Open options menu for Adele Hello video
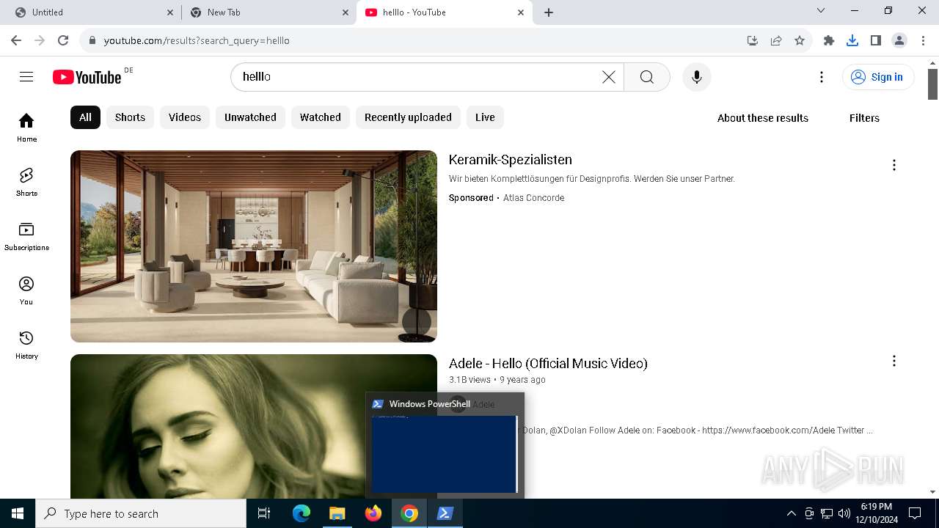The width and height of the screenshot is (939, 528). tap(894, 361)
